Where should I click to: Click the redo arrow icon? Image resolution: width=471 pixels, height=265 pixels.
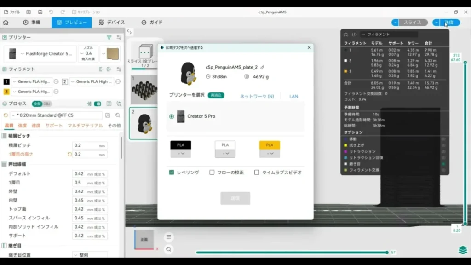coord(63,12)
